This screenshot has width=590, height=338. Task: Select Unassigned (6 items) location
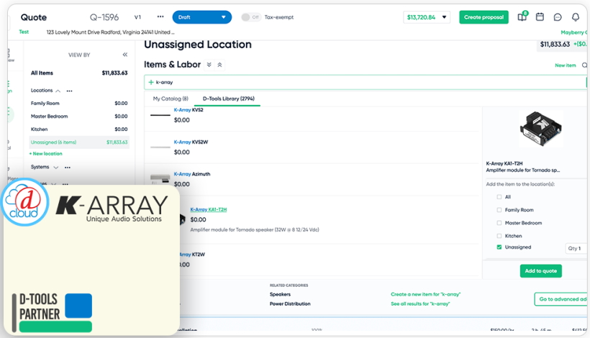(x=79, y=142)
